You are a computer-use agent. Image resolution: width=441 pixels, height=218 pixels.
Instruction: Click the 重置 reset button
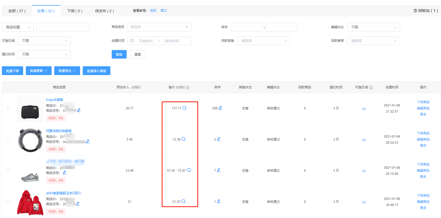point(138,54)
